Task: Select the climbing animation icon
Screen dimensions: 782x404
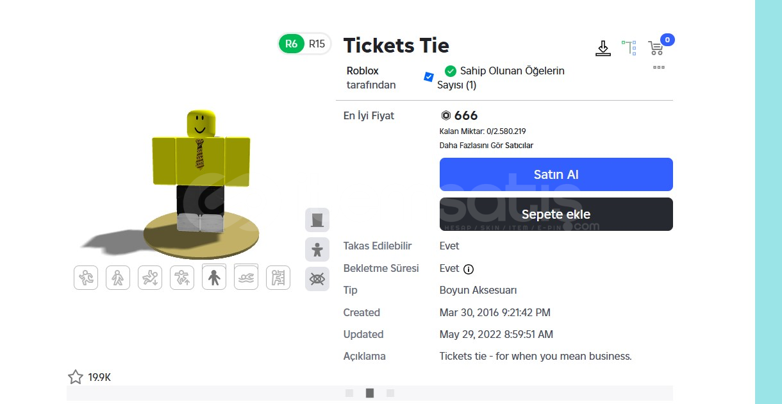Action: (278, 278)
